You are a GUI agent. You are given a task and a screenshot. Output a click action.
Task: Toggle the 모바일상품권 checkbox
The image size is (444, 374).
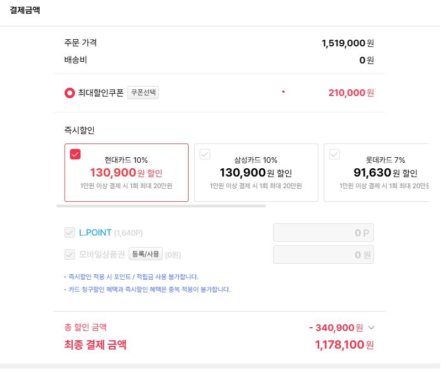pos(69,254)
